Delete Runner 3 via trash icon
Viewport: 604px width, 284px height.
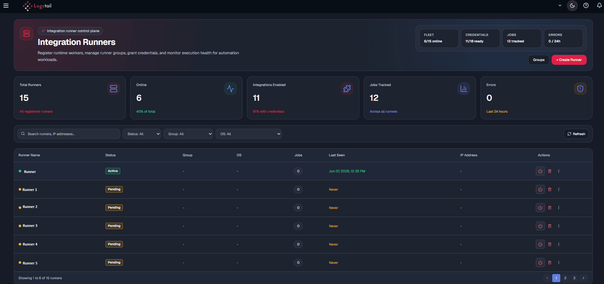tap(550, 226)
